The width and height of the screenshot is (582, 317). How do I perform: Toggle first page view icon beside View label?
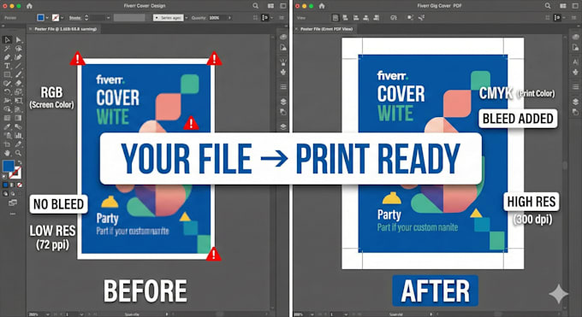(336, 17)
